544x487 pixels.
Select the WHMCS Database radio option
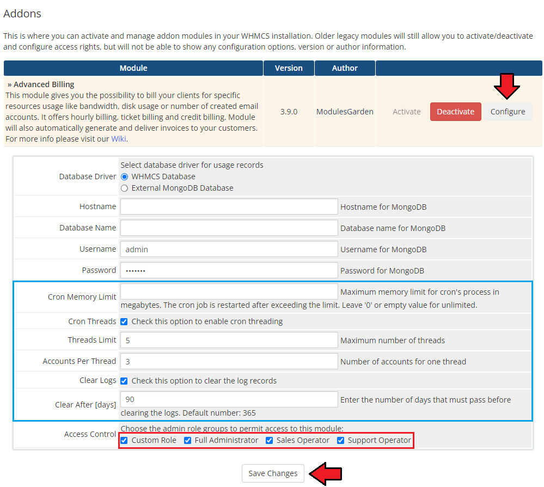124,176
